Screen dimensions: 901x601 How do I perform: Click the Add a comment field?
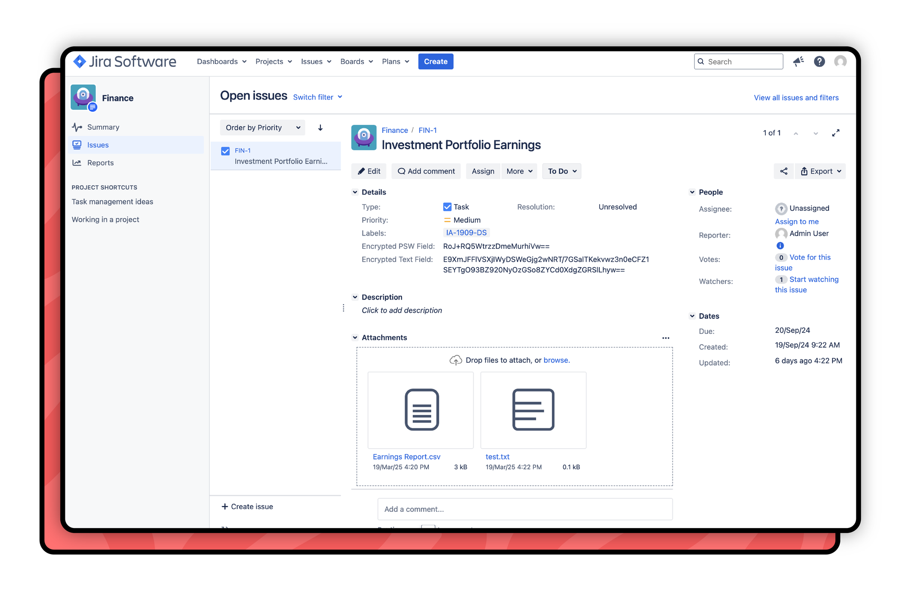[x=524, y=509]
